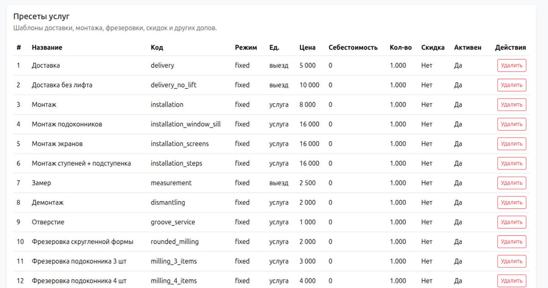Click the Себестоимость column header
Viewport: 548px width, 288px height.
(x=353, y=47)
